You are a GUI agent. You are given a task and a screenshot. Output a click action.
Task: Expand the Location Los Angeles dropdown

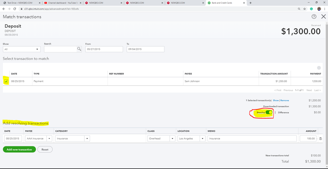pos(203,139)
